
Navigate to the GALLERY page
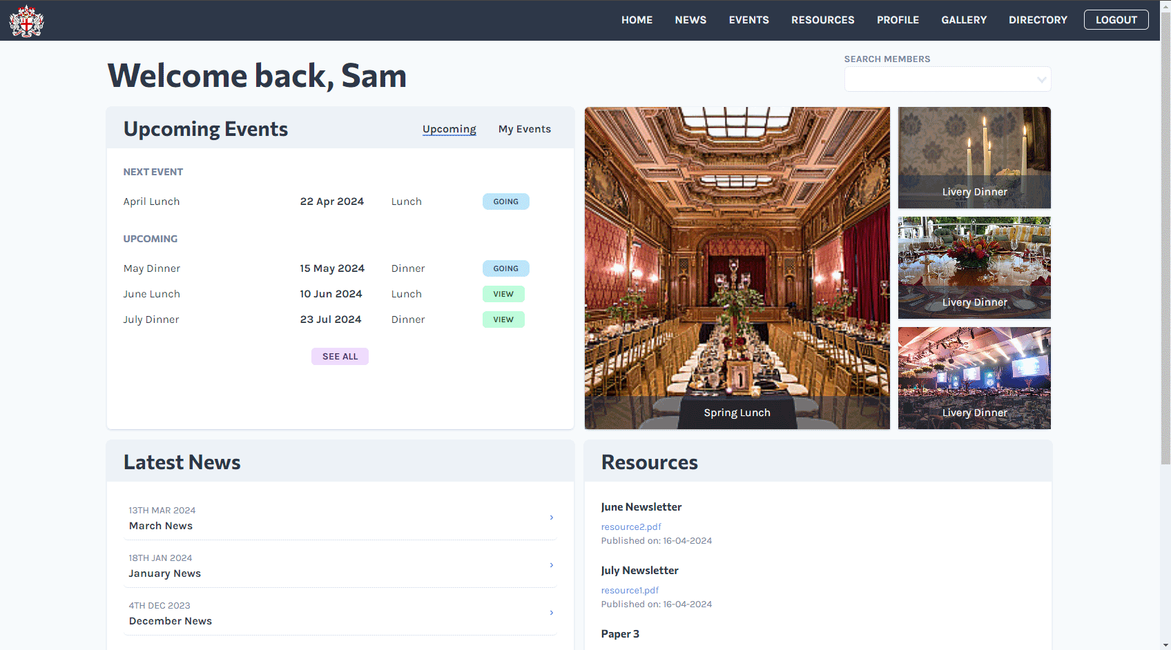coord(964,20)
